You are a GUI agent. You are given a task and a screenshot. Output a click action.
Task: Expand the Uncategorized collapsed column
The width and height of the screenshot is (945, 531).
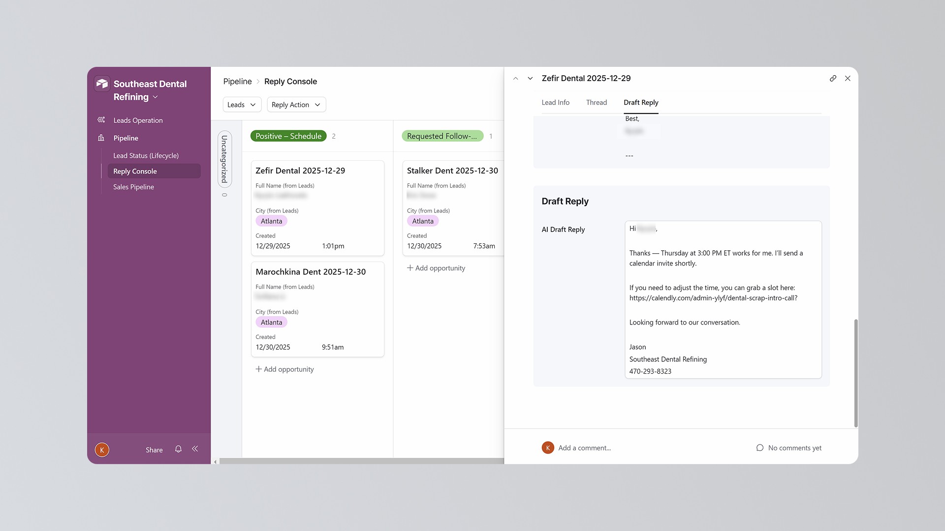(x=224, y=159)
